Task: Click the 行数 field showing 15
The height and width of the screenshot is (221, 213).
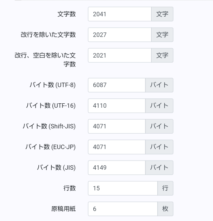Action: pyautogui.click(x=123, y=188)
